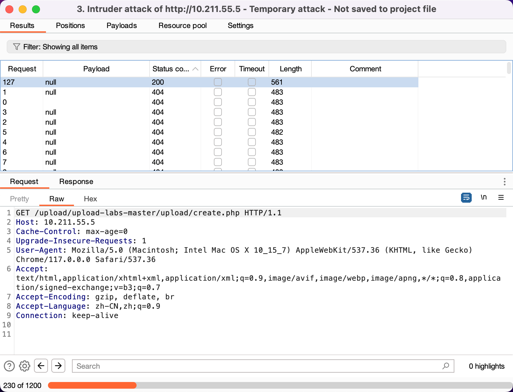Toggle Timeout checkbox for request 0
Viewport: 513px width, 392px height.
[252, 102]
